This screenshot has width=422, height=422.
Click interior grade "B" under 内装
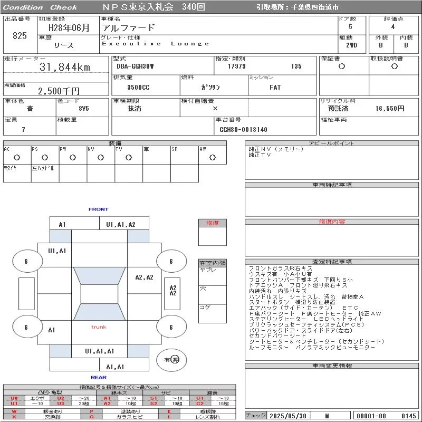coord(406,45)
